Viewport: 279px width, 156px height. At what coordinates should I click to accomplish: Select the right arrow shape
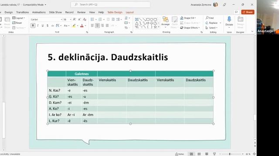coord(148,23)
